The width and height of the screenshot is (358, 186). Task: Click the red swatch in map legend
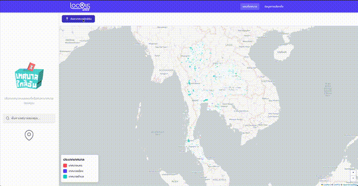(x=65, y=166)
